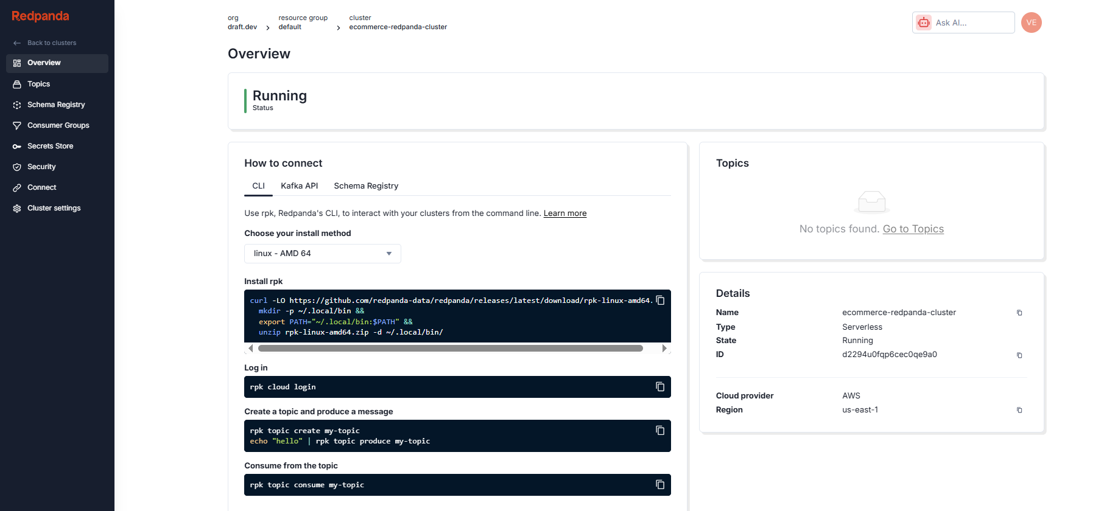Click the Ask AI robot icon

coord(924,23)
